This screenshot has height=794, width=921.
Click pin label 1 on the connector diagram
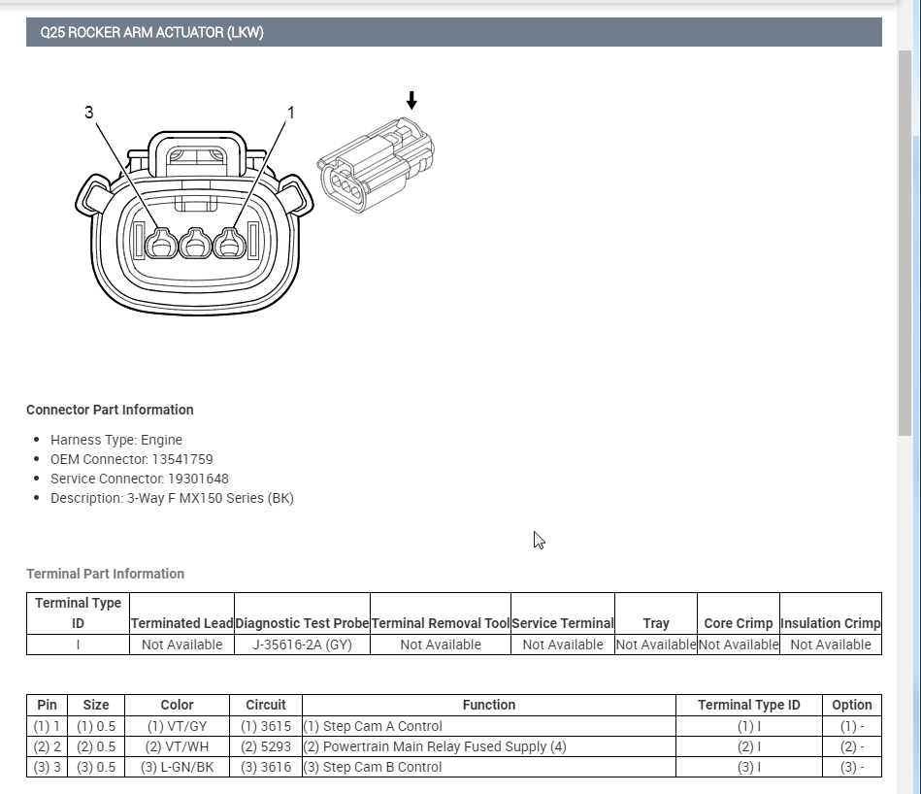tap(290, 113)
